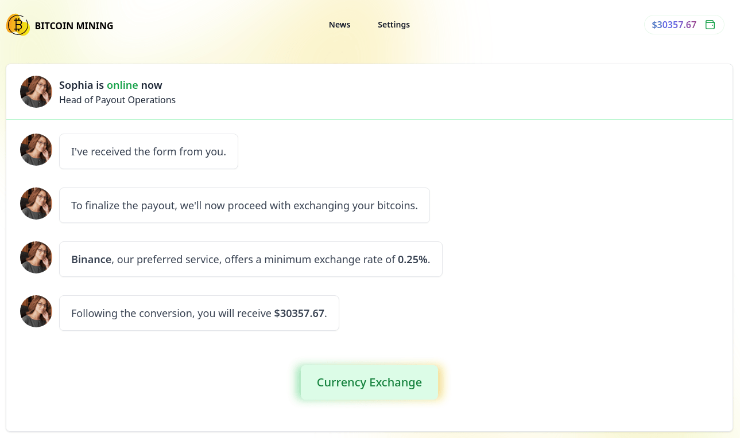
Task: Click avatar beside the "finalize the payout" message
Action: pyautogui.click(x=36, y=204)
